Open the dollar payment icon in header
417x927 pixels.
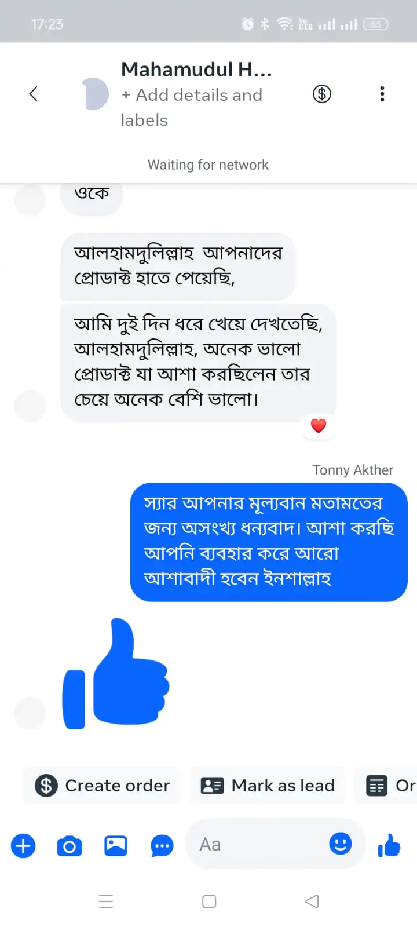click(322, 94)
